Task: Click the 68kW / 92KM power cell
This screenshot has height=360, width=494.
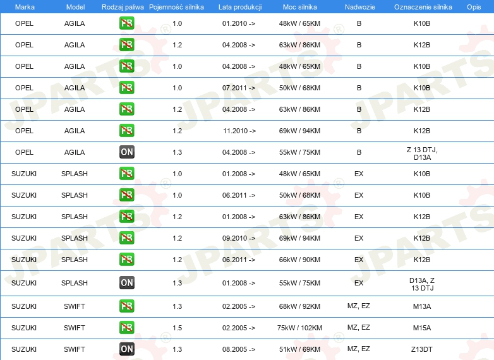Action: point(299,306)
